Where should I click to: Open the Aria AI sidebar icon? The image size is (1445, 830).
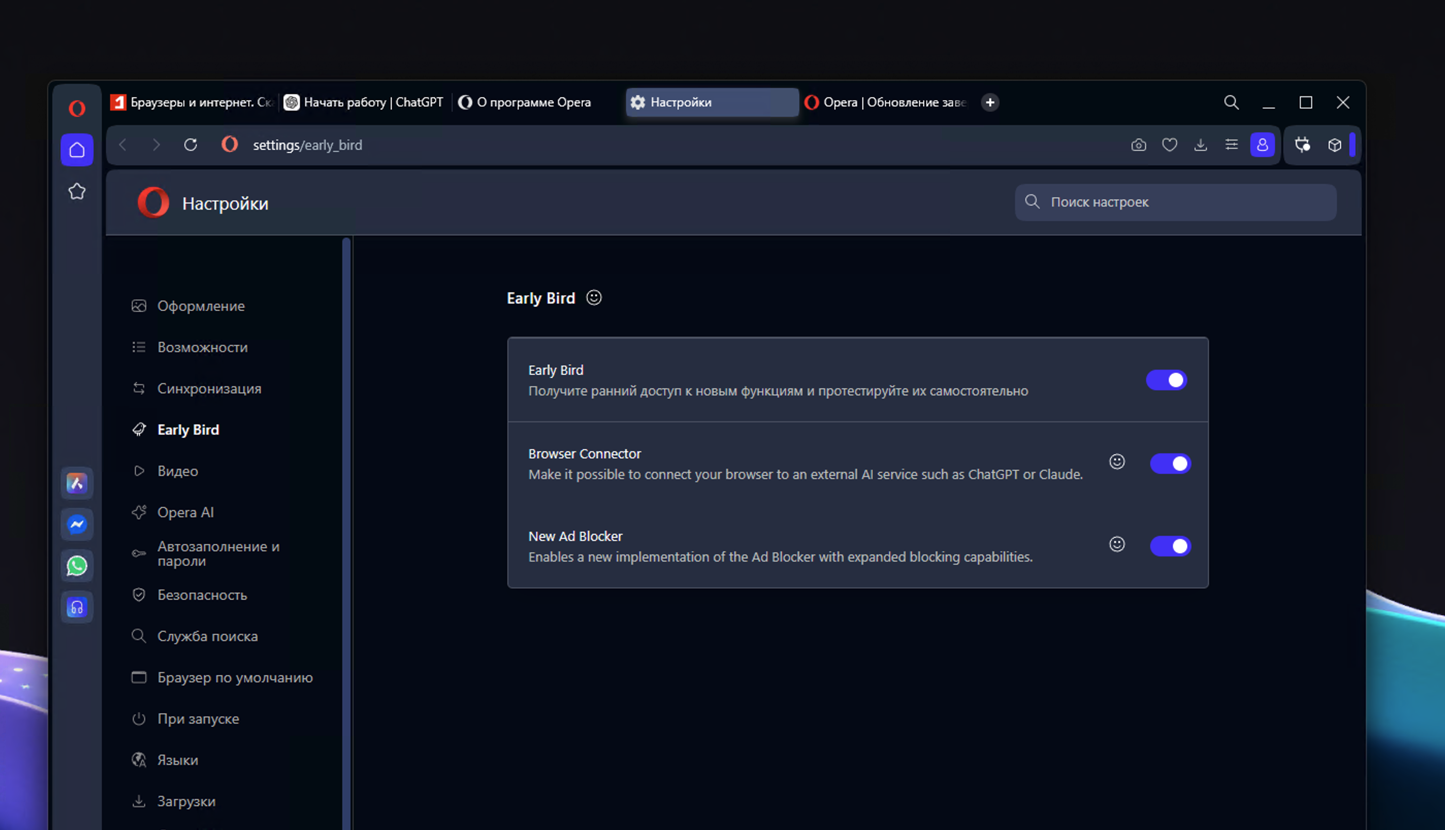[x=77, y=483]
